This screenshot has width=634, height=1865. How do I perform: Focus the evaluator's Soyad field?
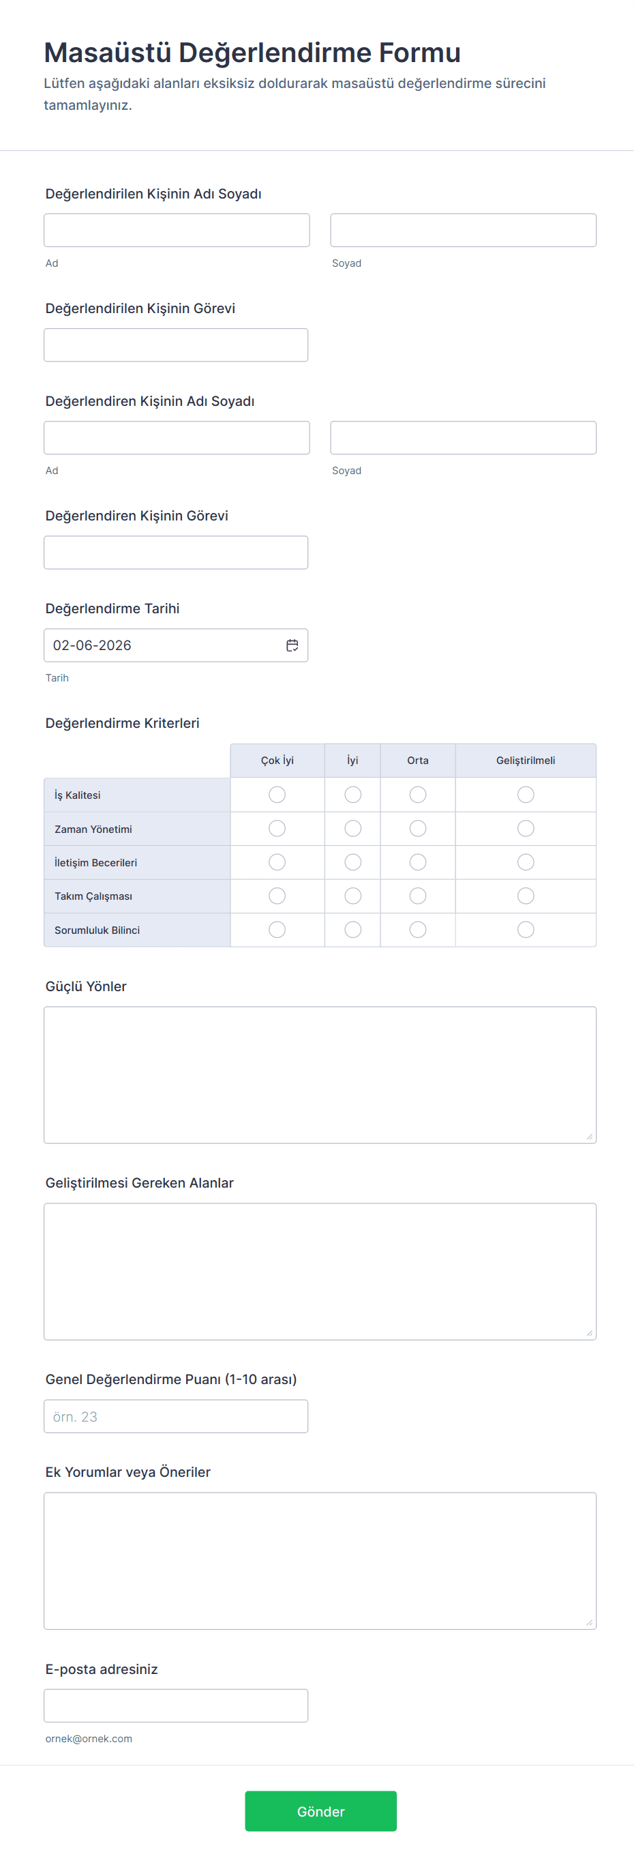[x=463, y=437]
